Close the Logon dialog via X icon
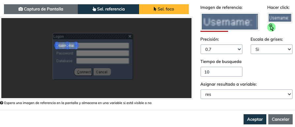Viewport: 295px width, 127px height. tap(130, 36)
